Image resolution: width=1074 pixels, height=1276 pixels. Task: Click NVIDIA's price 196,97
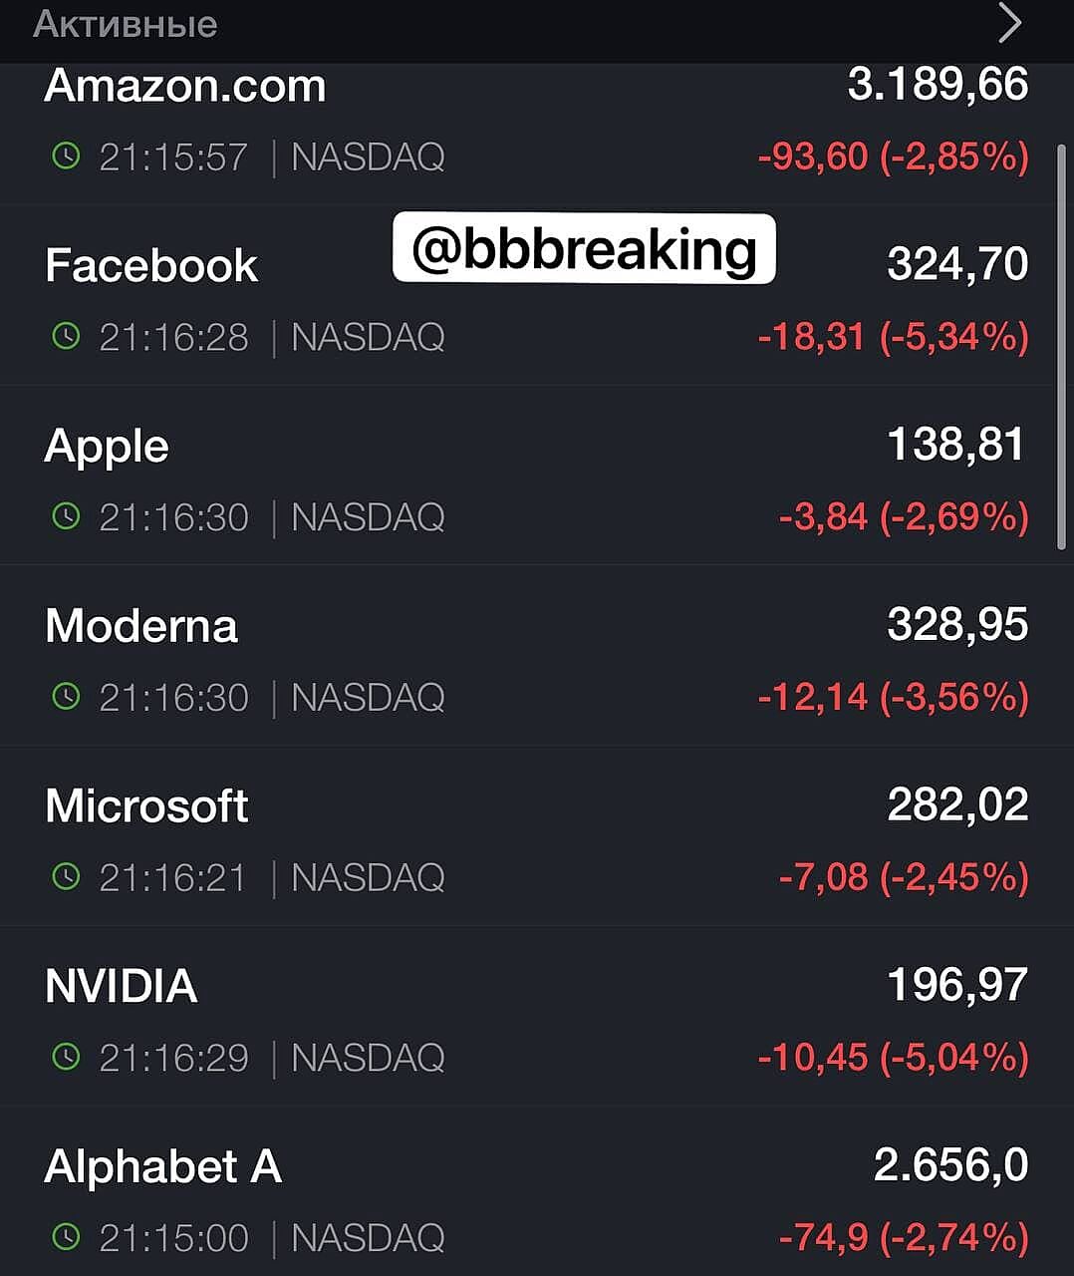pyautogui.click(x=956, y=985)
